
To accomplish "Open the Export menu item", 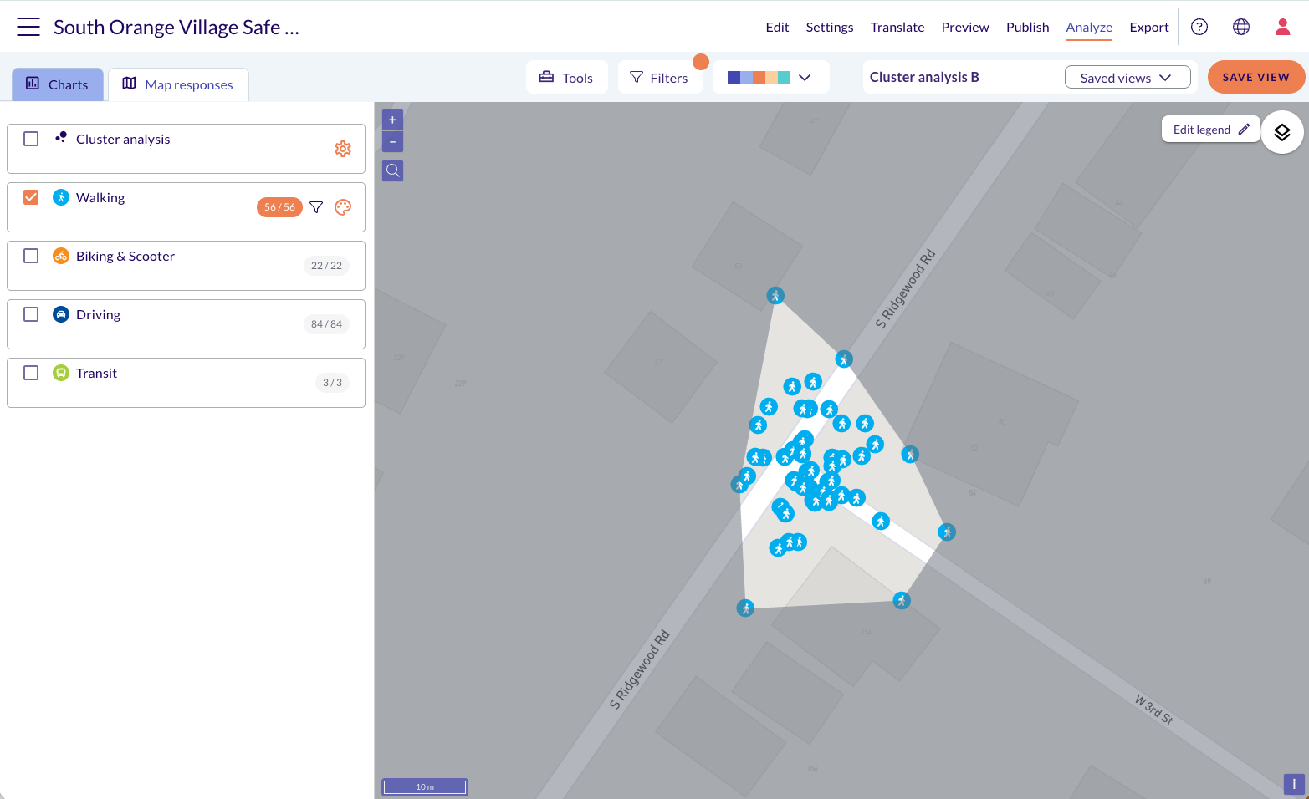I will [x=1149, y=27].
